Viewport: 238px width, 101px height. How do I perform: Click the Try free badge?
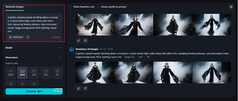58,90
